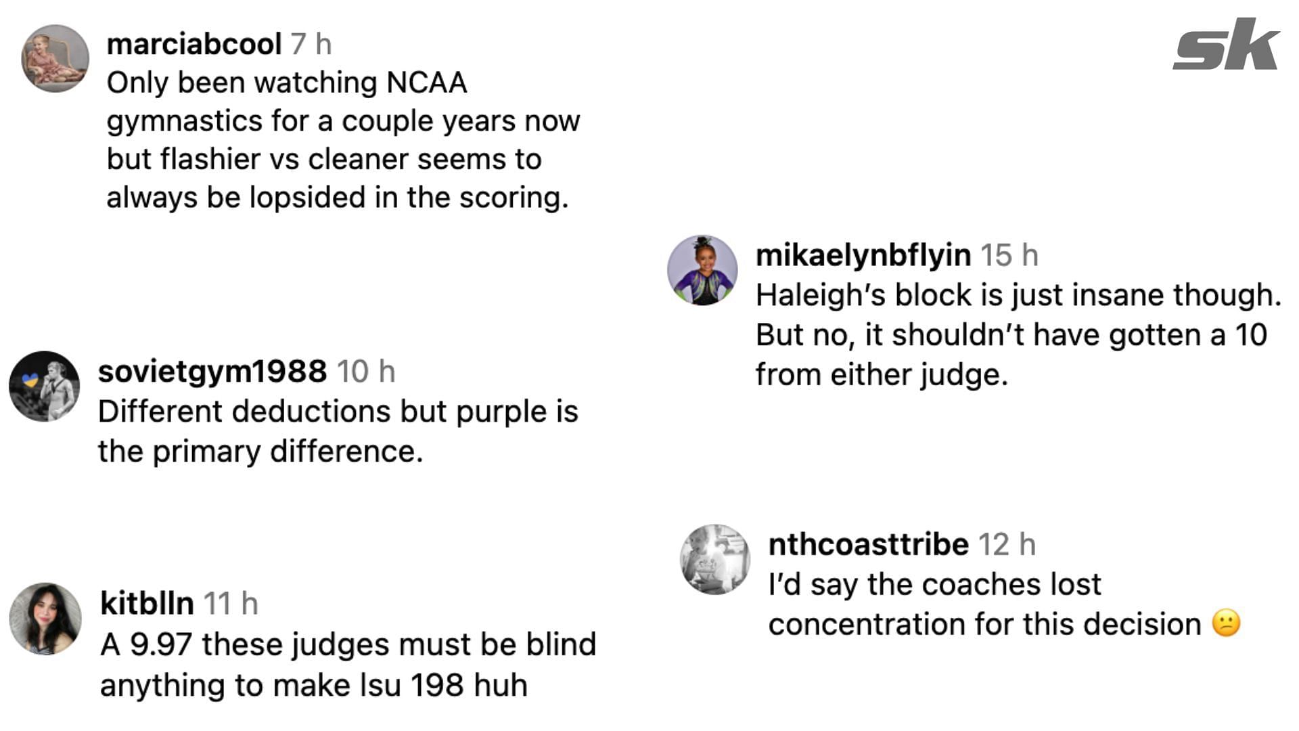
Task: Open the mikaelynbflyin username link
Action: [863, 255]
